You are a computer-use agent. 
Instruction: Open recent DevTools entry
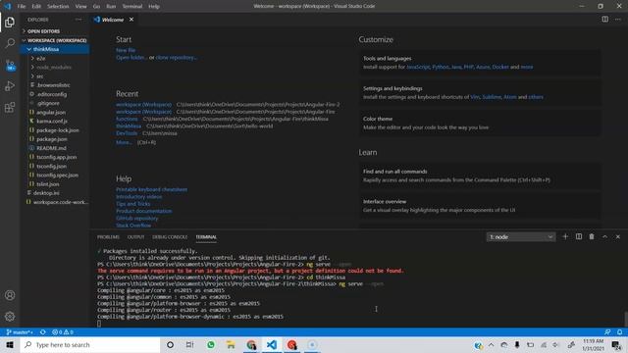[127, 133]
